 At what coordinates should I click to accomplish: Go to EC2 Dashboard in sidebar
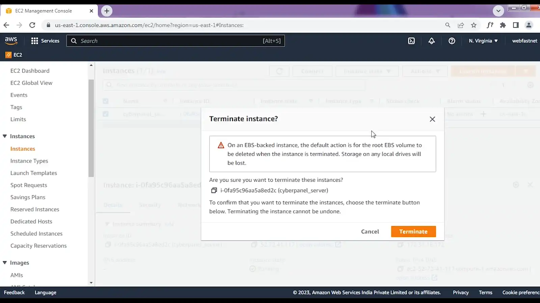(30, 71)
